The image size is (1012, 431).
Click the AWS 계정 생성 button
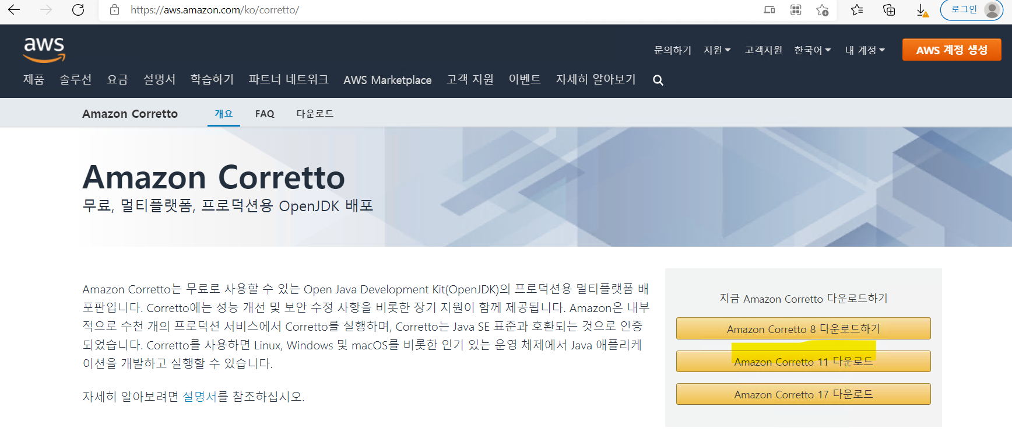[x=951, y=50]
